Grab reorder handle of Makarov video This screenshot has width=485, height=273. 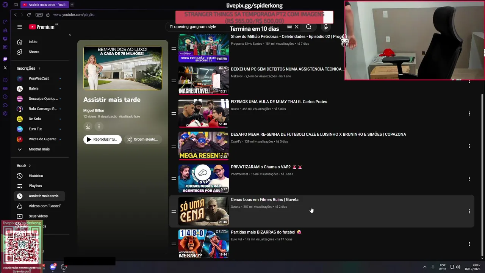[x=174, y=81]
